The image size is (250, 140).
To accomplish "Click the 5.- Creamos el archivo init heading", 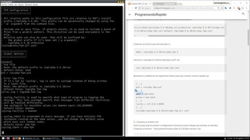I will (x=146, y=122).
